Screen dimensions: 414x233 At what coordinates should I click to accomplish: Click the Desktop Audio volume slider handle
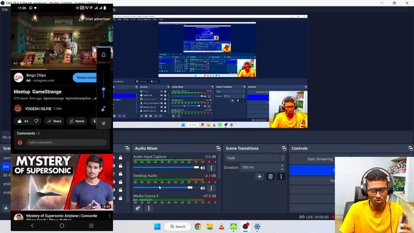click(190, 188)
